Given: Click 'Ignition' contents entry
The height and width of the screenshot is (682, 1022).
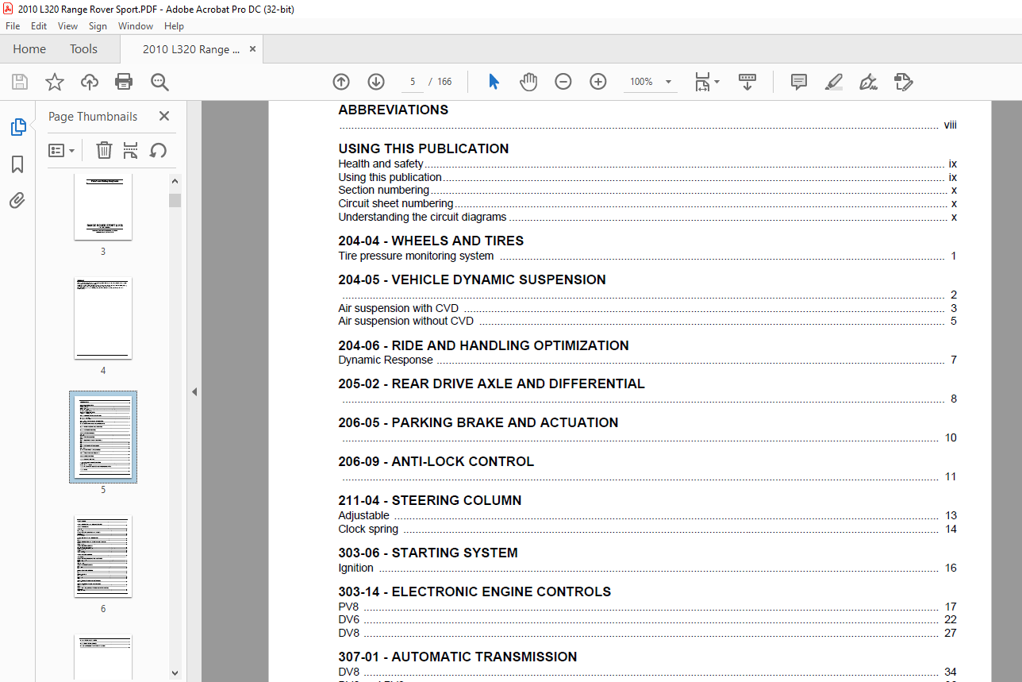Looking at the screenshot, I should click(355, 568).
